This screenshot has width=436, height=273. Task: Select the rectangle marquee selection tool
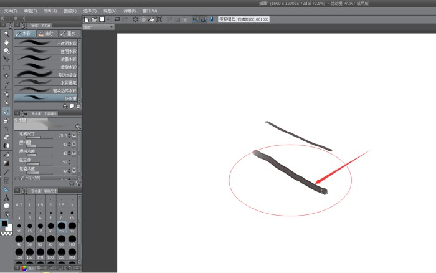click(x=6, y=68)
